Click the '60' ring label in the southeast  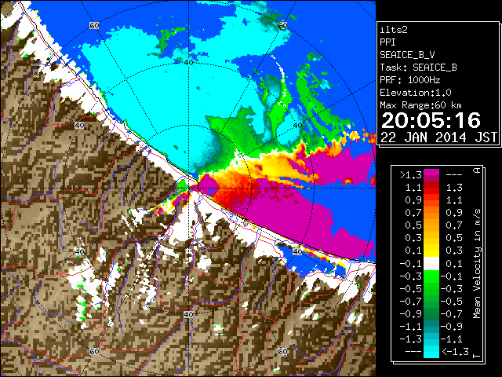[x=282, y=351]
